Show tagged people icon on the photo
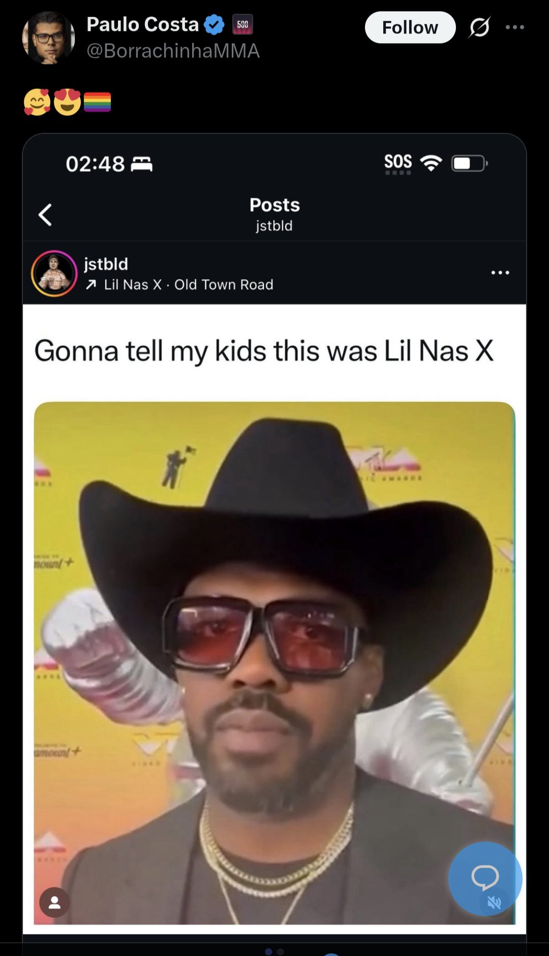The height and width of the screenshot is (956, 549). (54, 903)
